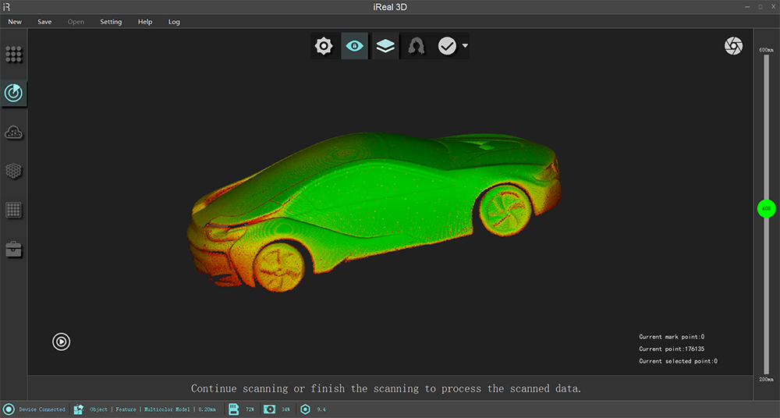
Task: Open the Setting menu
Action: tap(111, 22)
